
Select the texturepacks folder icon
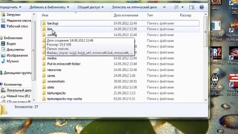[44, 93]
